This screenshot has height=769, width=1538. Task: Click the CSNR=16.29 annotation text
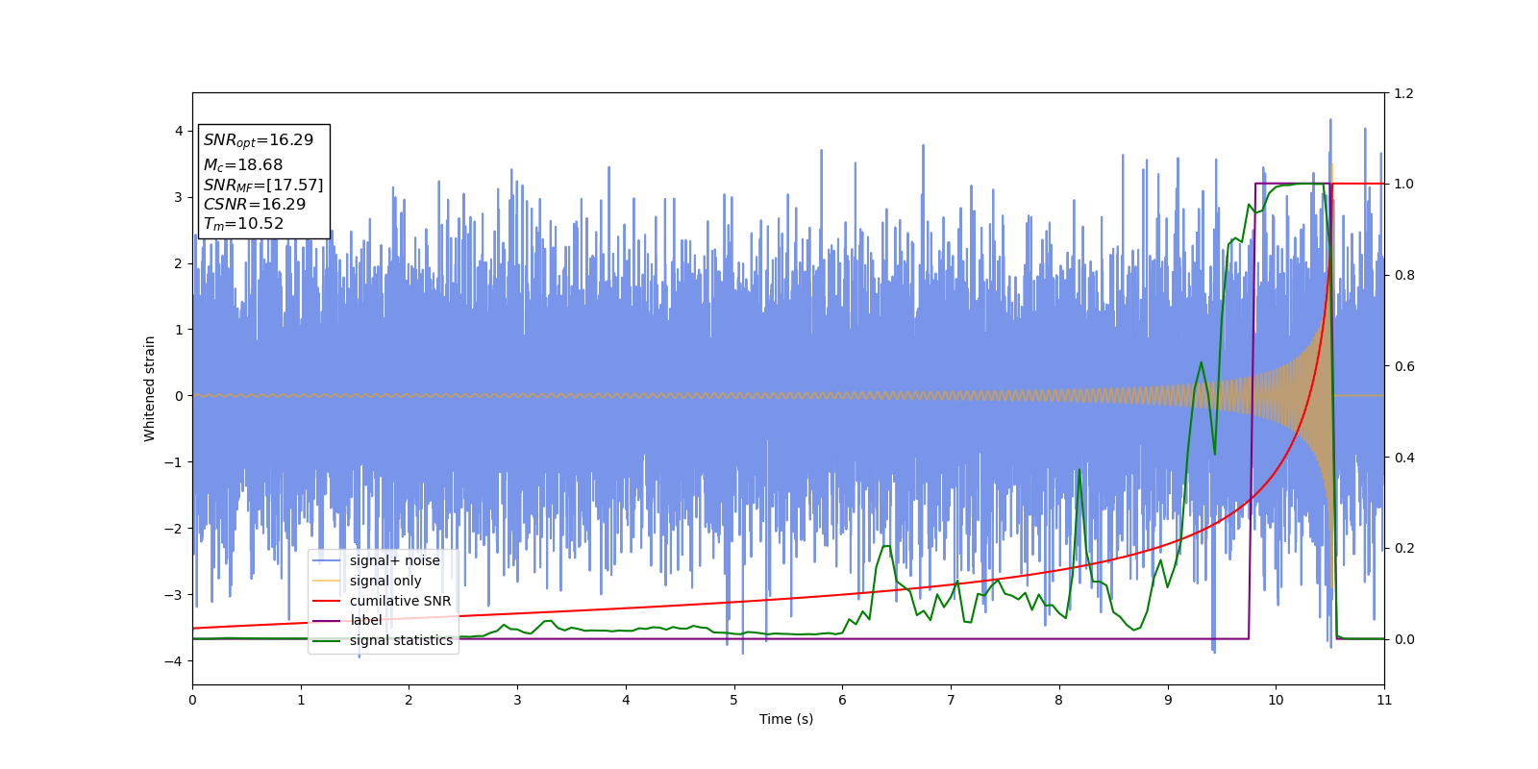coord(255,205)
